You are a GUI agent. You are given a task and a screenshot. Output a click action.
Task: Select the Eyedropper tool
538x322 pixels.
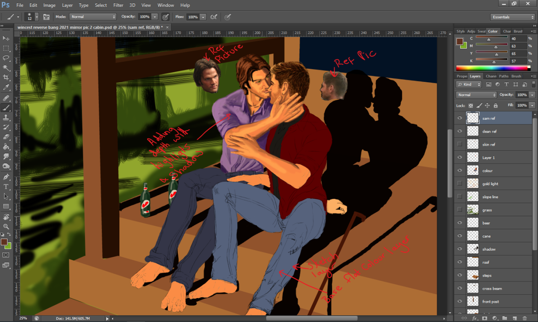6,88
